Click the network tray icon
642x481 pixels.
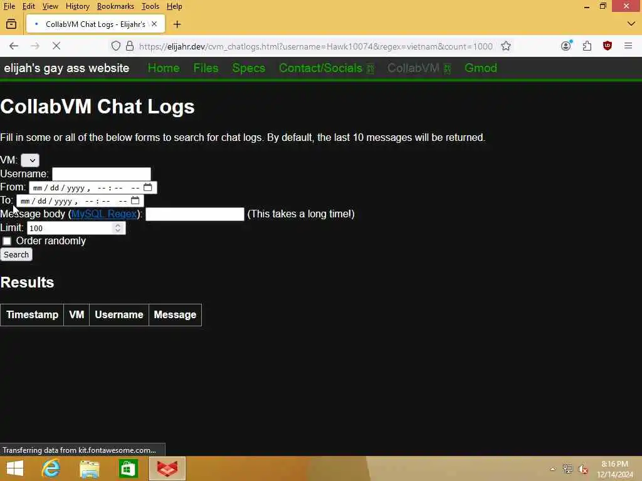567,468
